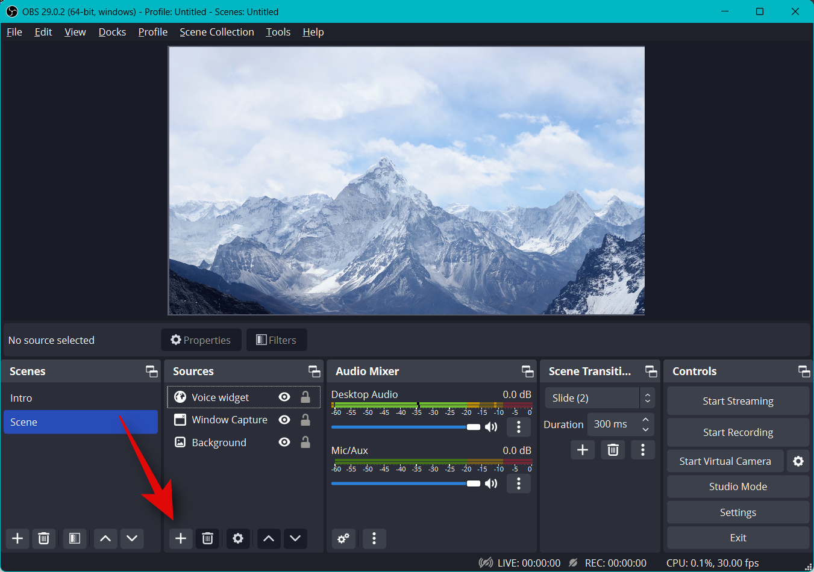
Task: Click Start Recording button
Action: [737, 432]
